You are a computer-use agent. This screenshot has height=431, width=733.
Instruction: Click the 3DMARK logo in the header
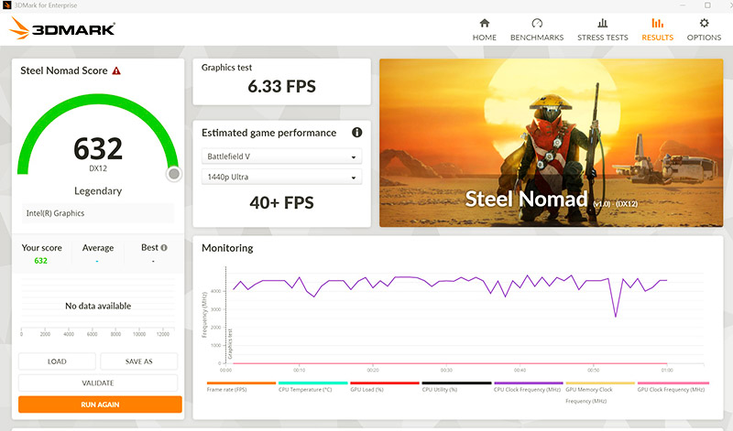62,29
